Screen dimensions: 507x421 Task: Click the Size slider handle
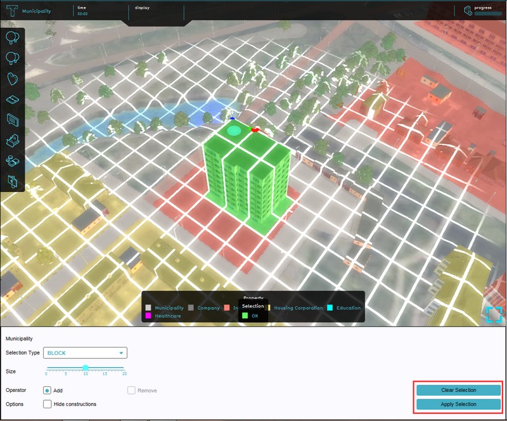click(85, 368)
